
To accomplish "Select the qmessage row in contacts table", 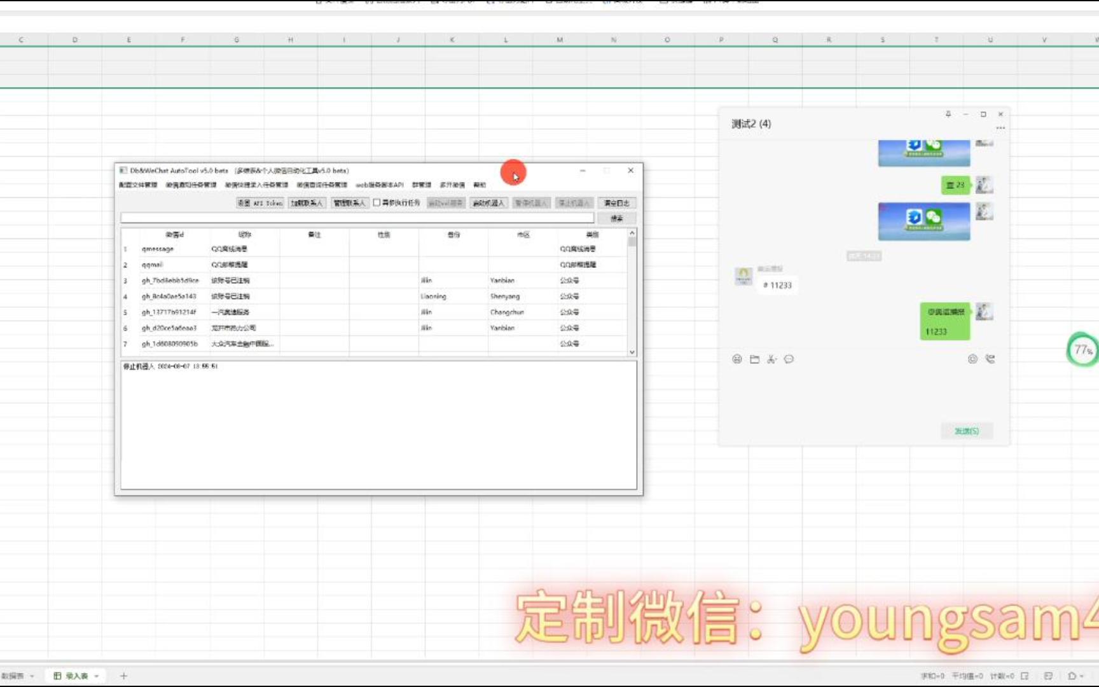I will tap(374, 249).
